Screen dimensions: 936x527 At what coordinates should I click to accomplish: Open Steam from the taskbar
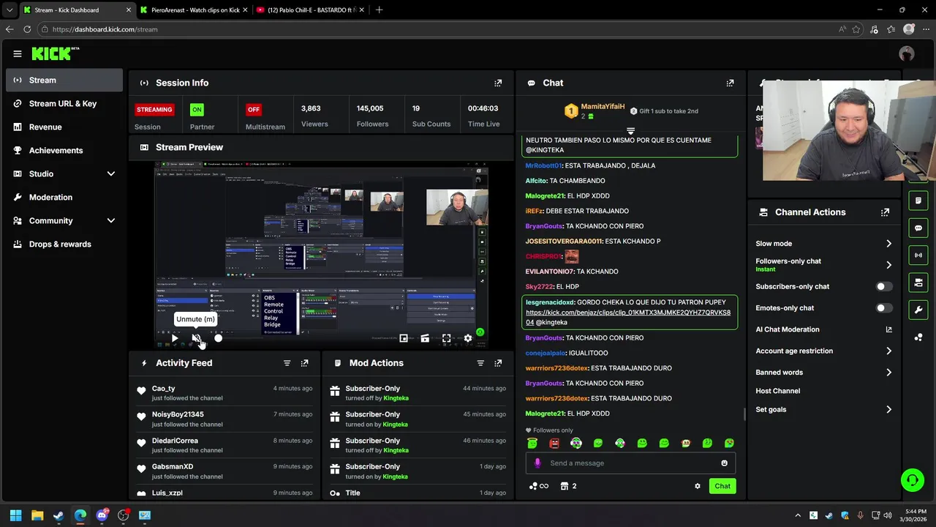point(58,515)
